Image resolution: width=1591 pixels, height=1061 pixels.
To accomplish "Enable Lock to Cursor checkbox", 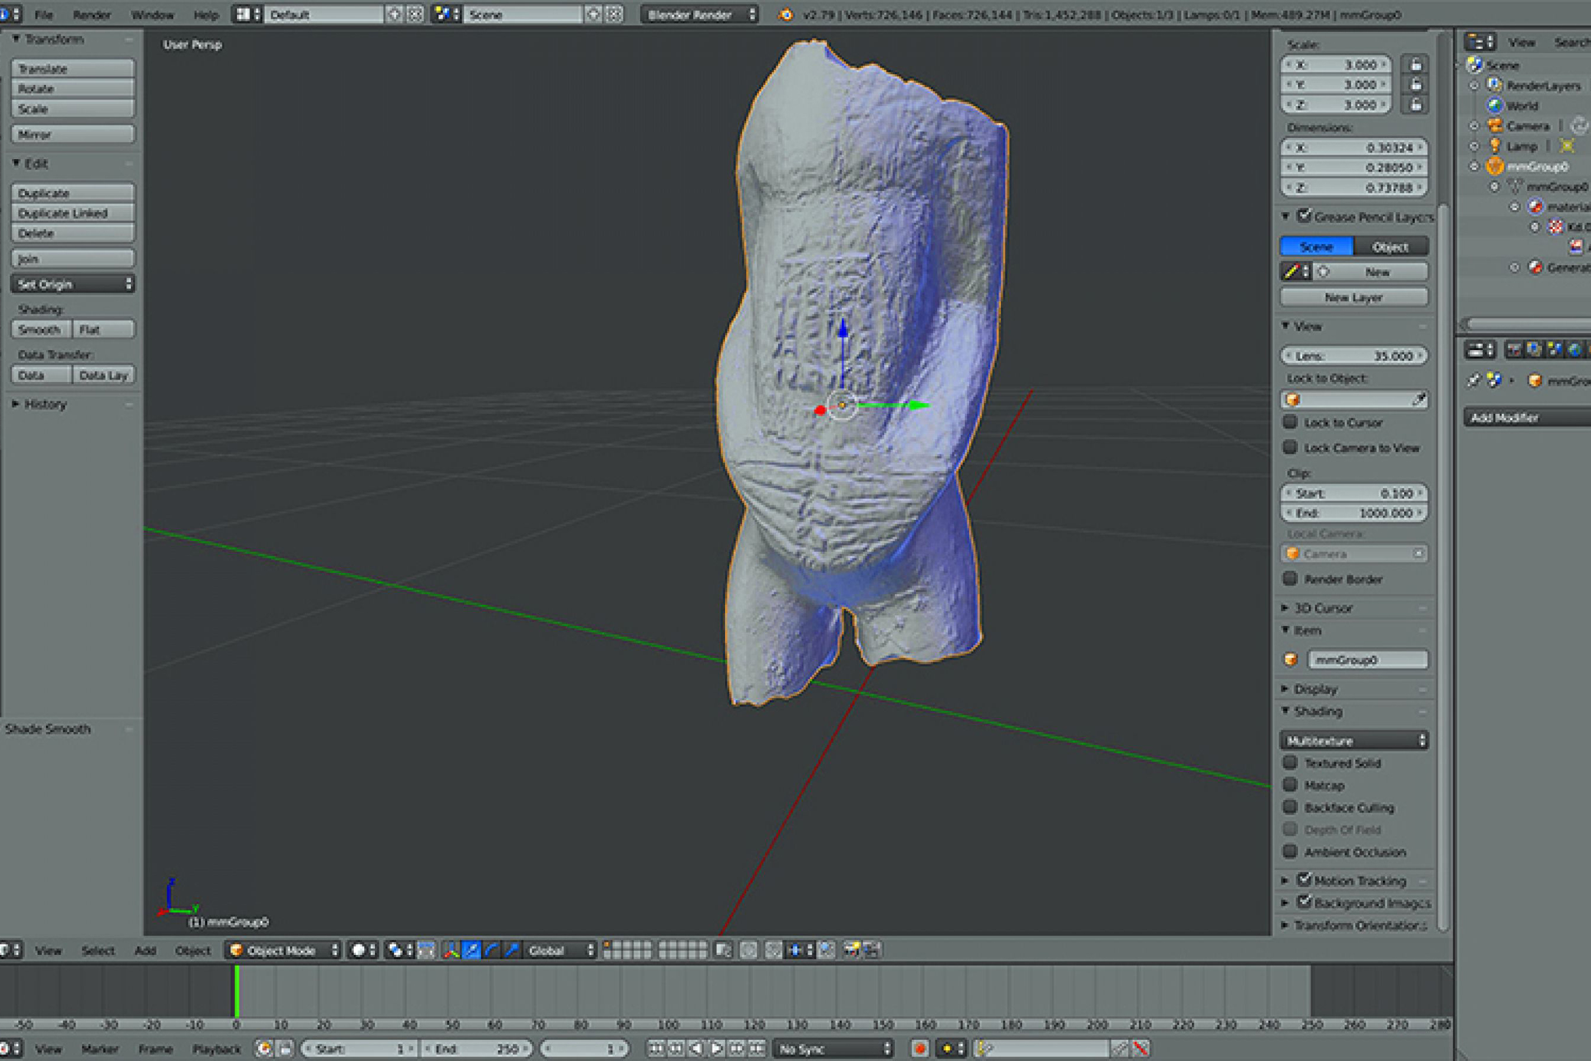I will tap(1290, 422).
